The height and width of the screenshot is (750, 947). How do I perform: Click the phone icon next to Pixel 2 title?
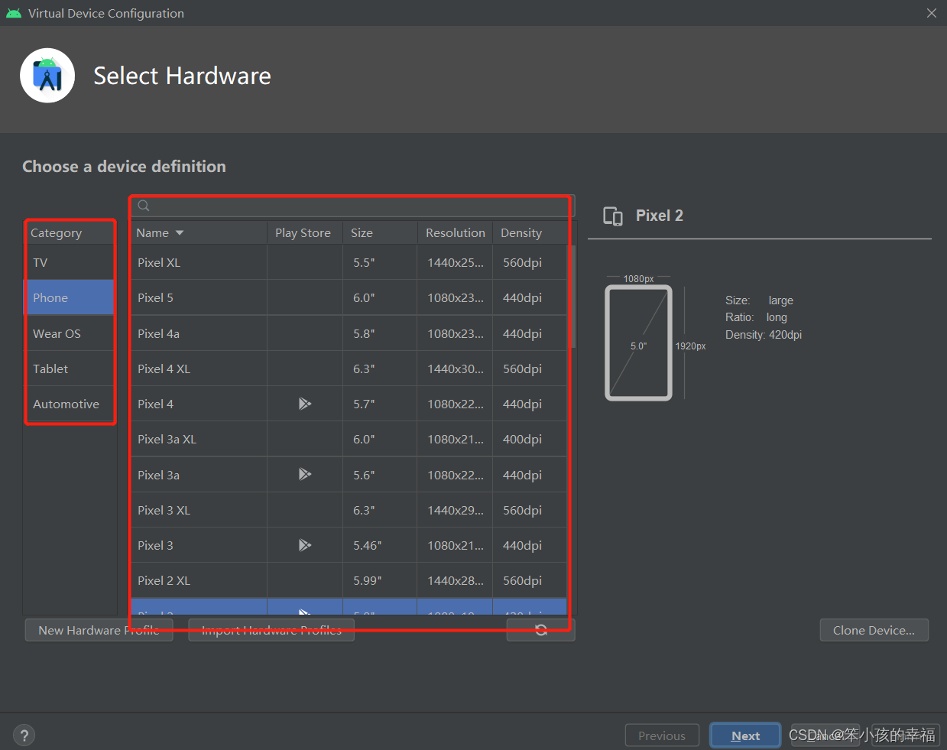[612, 216]
